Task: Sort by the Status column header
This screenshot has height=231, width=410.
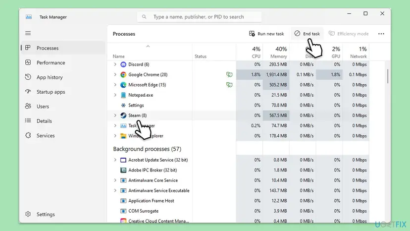Action: pos(214,53)
